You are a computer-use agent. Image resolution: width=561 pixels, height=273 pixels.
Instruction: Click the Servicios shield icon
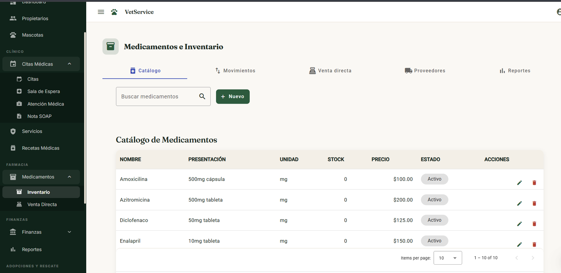click(x=13, y=131)
